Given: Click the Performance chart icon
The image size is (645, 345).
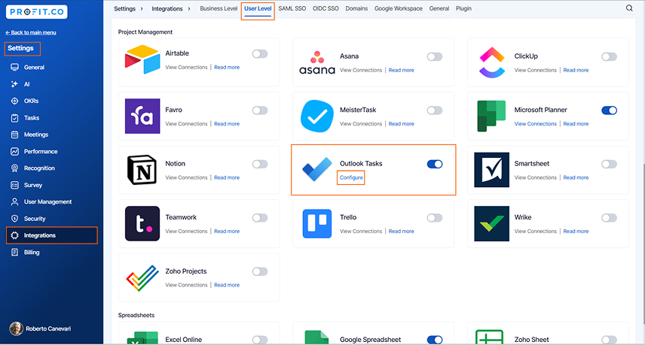Looking at the screenshot, I should 15,151.
